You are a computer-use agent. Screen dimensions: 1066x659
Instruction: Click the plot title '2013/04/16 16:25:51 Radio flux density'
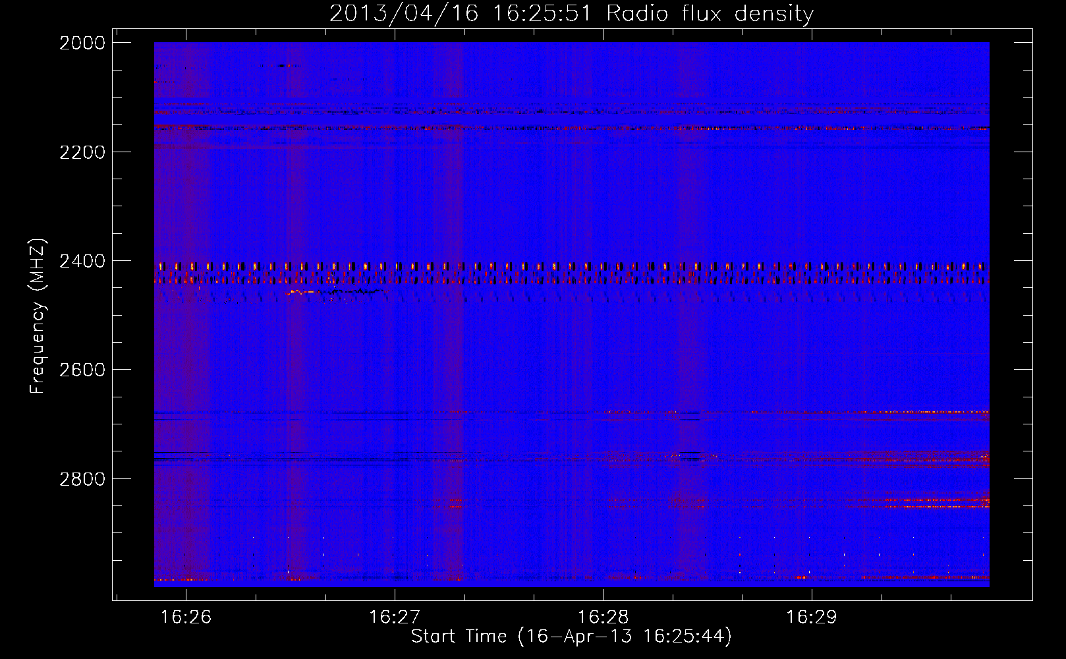571,14
